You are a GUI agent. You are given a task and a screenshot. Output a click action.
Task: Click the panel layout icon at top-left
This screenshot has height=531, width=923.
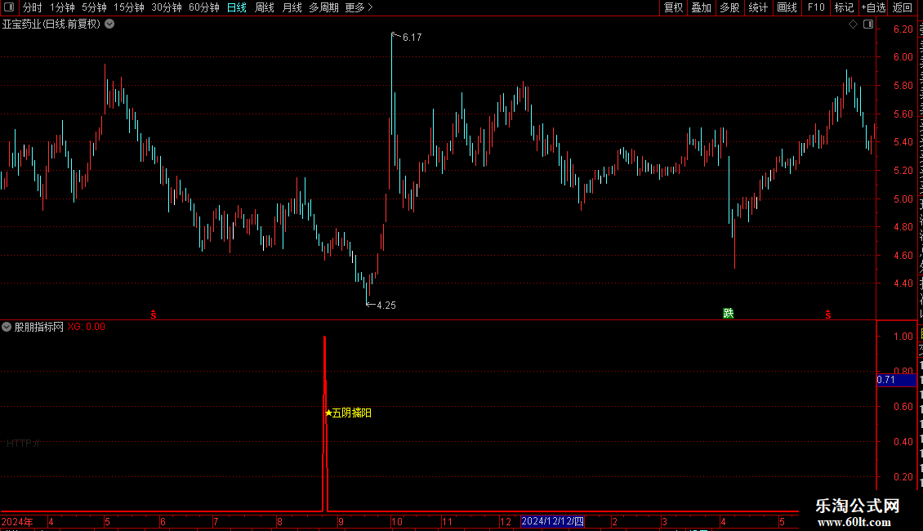point(9,7)
